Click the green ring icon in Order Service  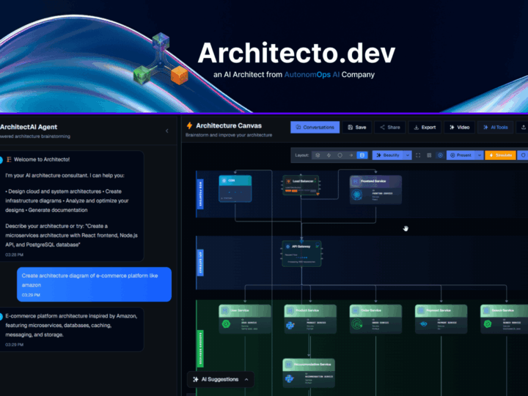356,324
